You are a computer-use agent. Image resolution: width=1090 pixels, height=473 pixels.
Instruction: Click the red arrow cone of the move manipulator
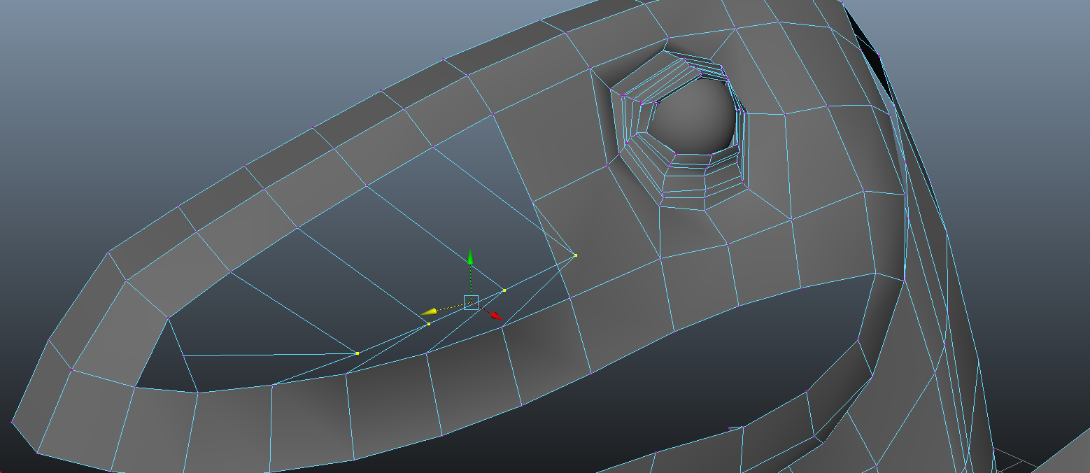(496, 316)
